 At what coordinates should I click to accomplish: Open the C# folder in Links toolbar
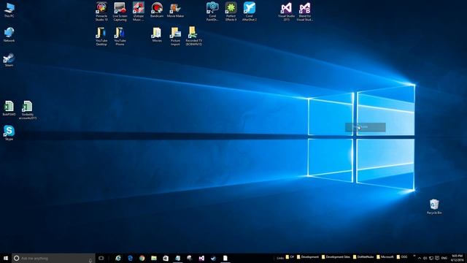tap(290, 257)
